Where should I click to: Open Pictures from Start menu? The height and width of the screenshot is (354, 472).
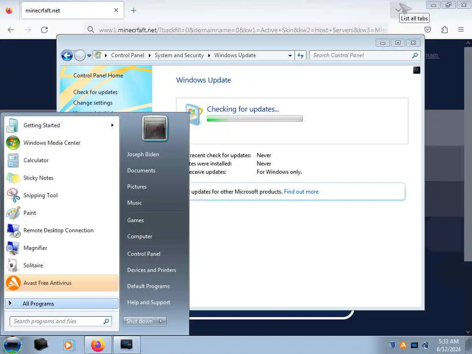point(137,187)
